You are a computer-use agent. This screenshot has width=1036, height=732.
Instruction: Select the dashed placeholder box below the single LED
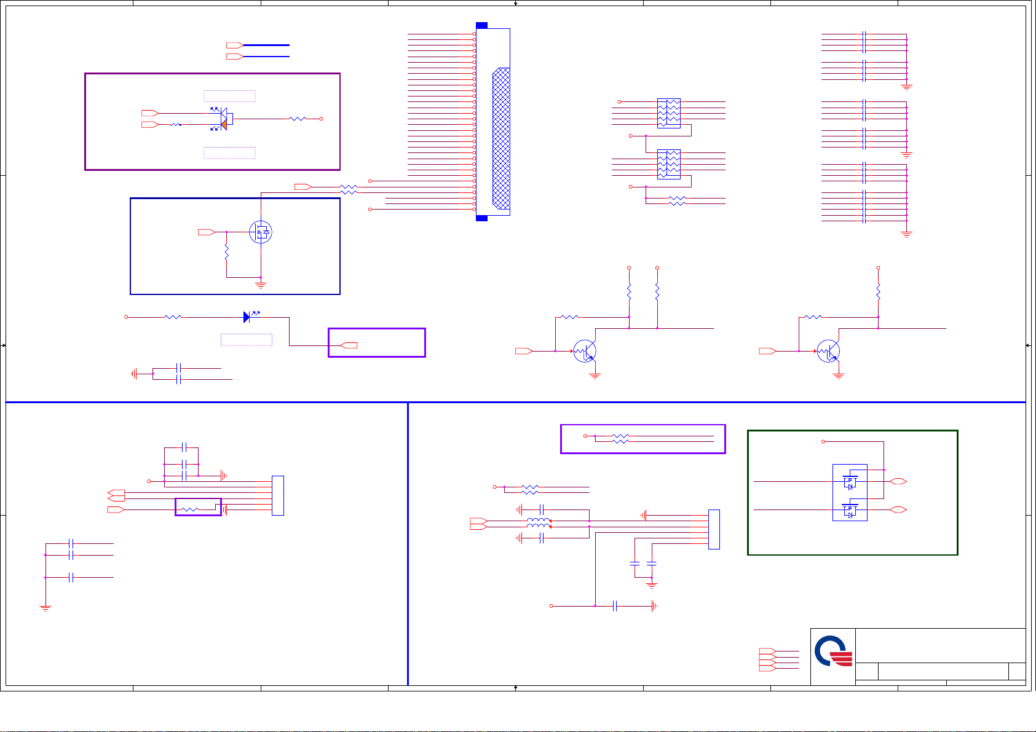[247, 340]
